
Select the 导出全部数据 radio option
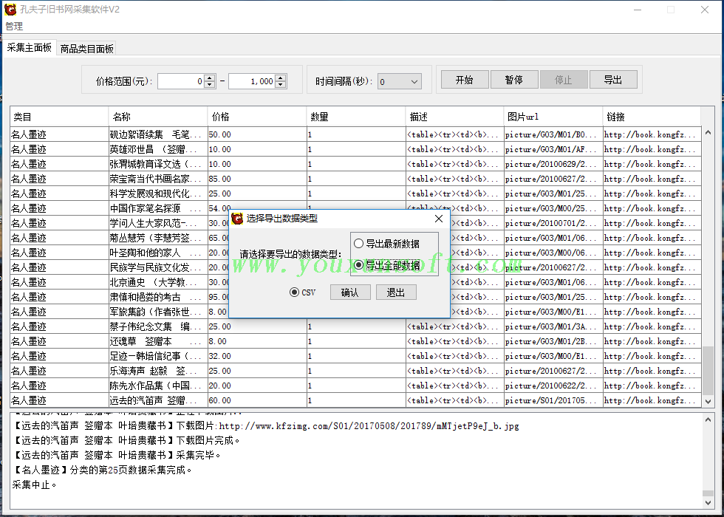387,265
